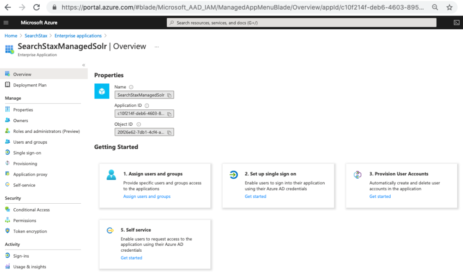
Task: Click the Token encryption shield icon
Action: (8, 230)
